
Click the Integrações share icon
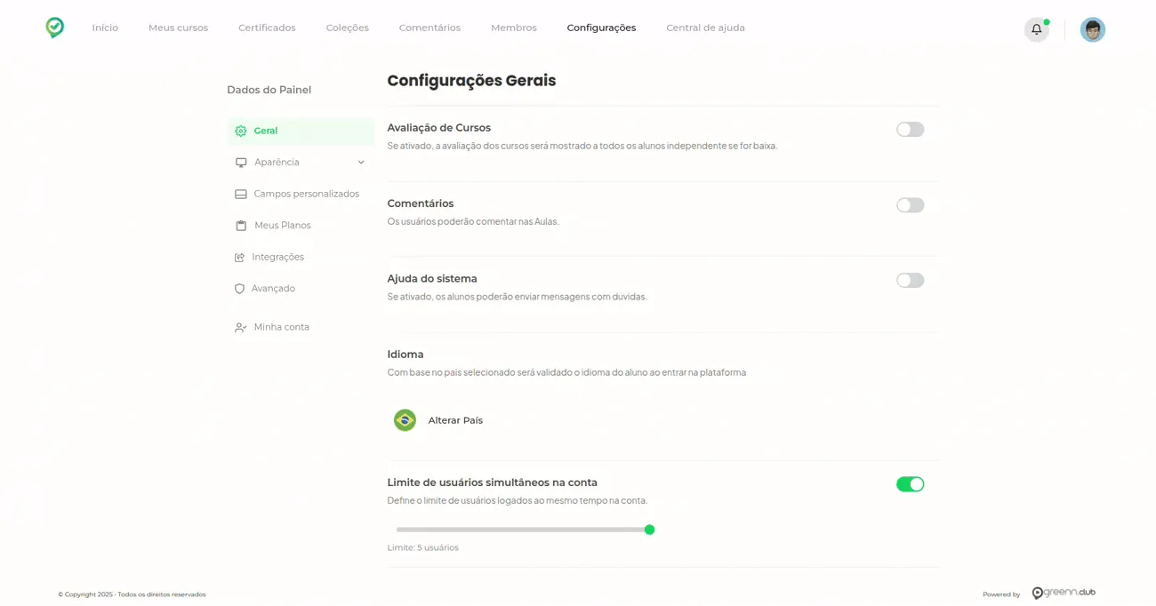click(x=240, y=257)
